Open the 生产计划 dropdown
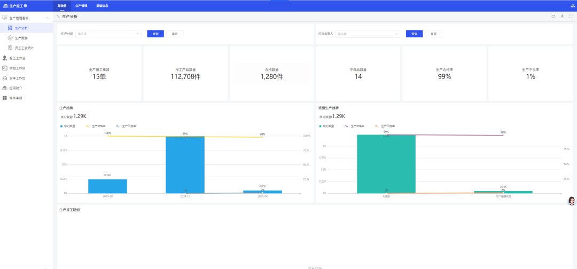Image resolution: width=577 pixels, height=269 pixels. point(108,34)
